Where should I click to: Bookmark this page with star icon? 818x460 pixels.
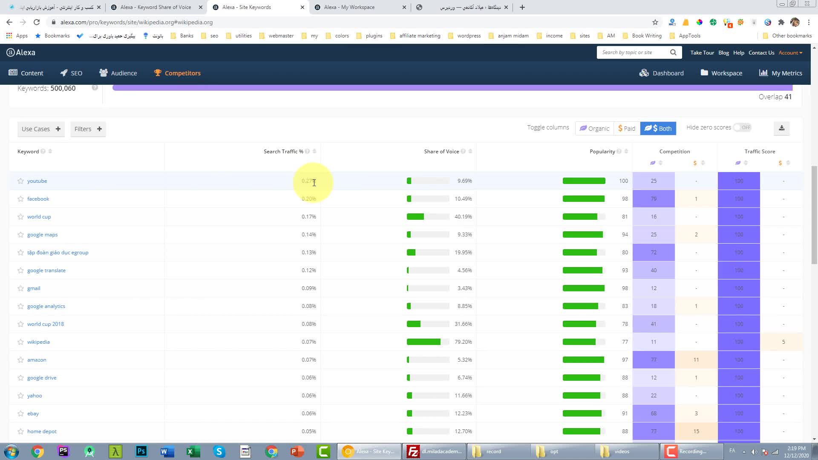pyautogui.click(x=655, y=22)
